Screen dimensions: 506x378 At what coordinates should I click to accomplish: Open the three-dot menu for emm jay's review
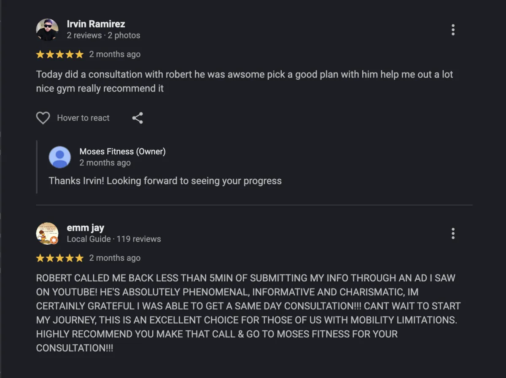(453, 233)
